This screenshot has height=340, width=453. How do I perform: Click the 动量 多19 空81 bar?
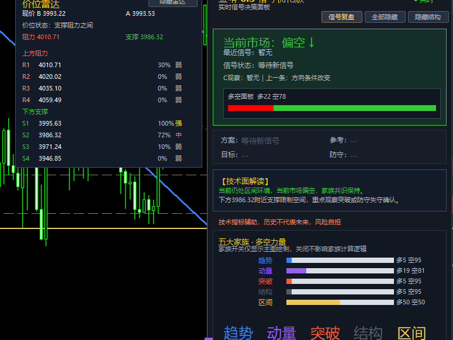point(340,270)
